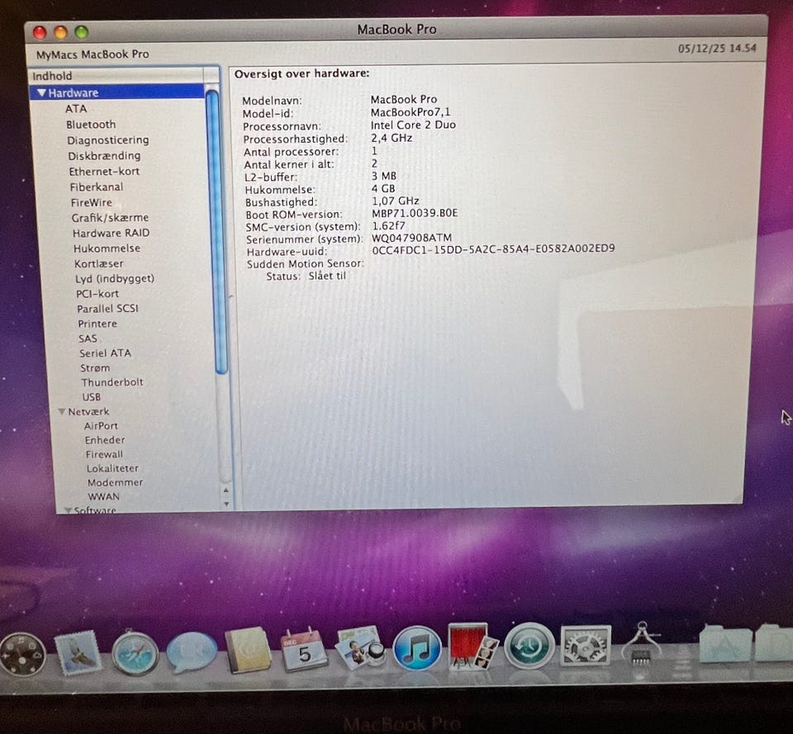Screen dimensions: 793x734
Task: Select Lokaliteter under Netværk
Action: coord(112,469)
